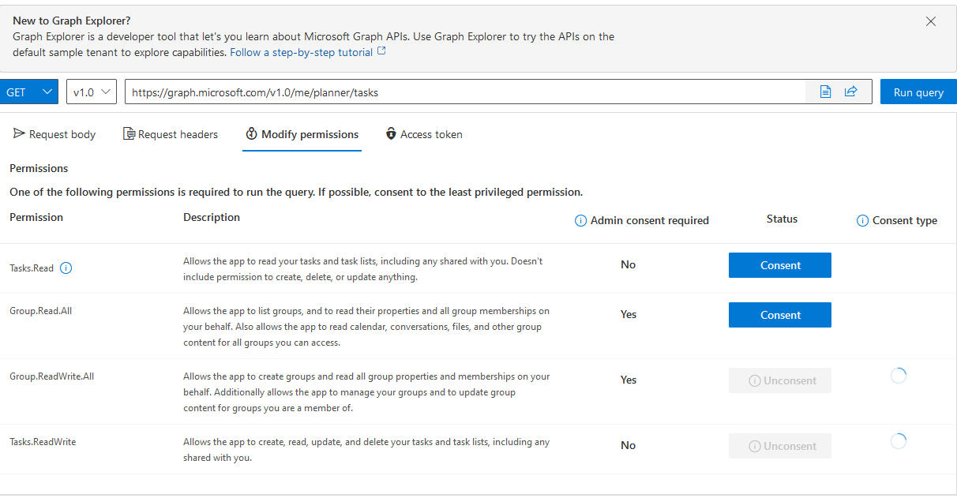Consent to the Tasks.Read permission
This screenshot has height=498, width=957.
[x=780, y=265]
